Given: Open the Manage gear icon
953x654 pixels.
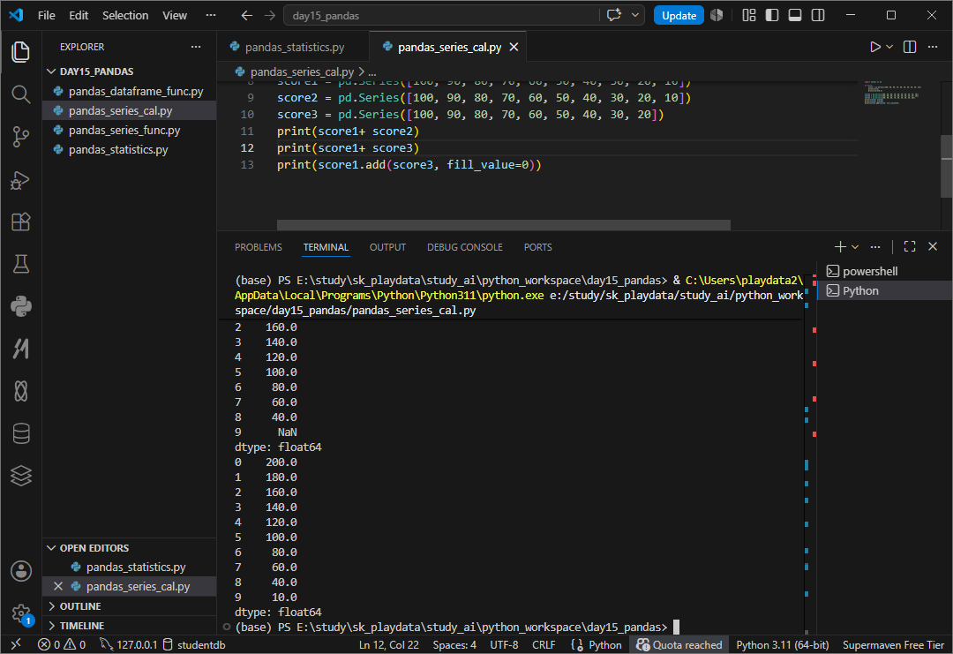Looking at the screenshot, I should coord(20,613).
